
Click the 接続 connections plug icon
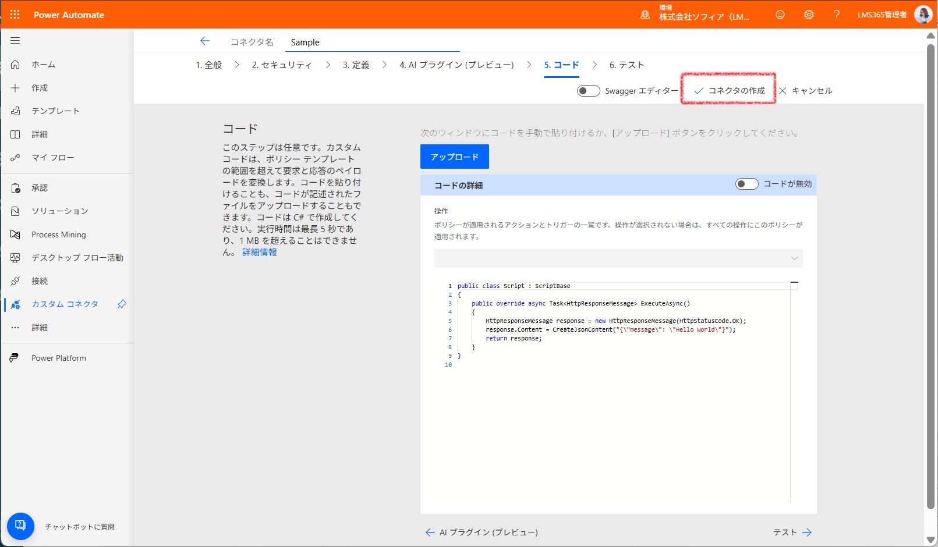(16, 281)
